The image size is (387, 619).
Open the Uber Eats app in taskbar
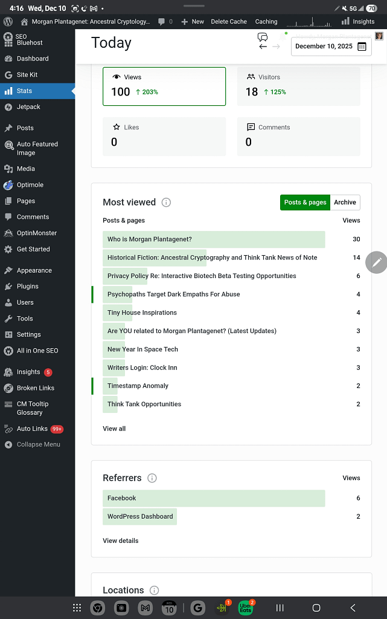click(245, 608)
